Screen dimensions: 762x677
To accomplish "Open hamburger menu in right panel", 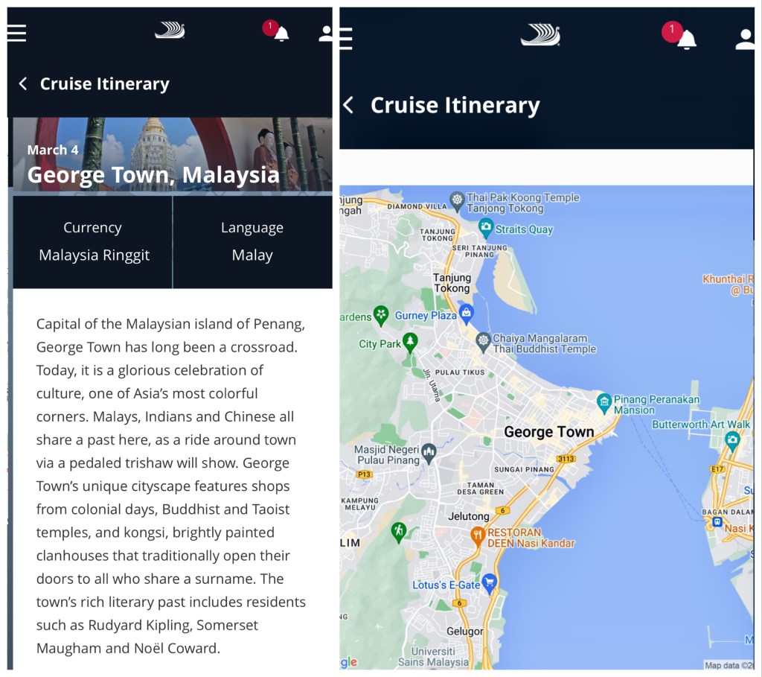I will [x=345, y=38].
